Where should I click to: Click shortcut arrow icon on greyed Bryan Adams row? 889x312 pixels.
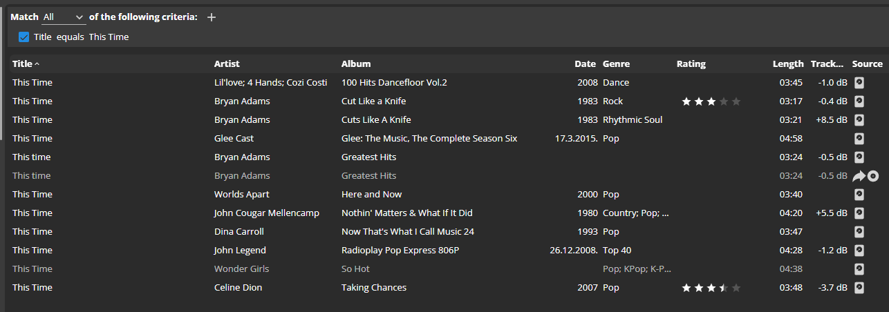pos(859,176)
